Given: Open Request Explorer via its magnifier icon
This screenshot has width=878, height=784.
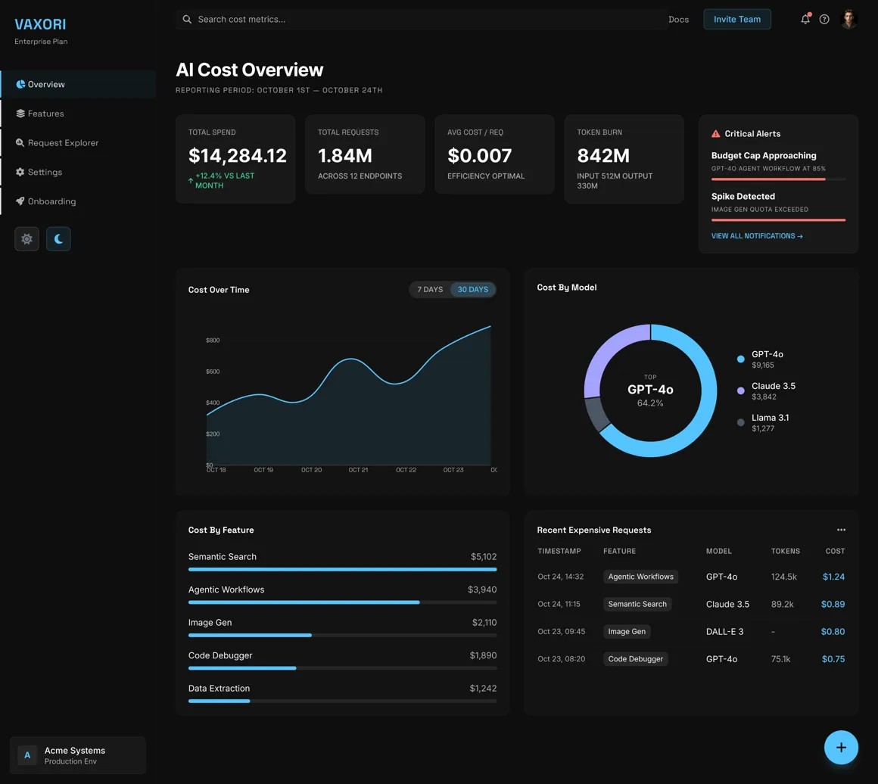Looking at the screenshot, I should click(x=20, y=143).
